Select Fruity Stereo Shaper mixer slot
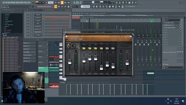 (170, 27)
